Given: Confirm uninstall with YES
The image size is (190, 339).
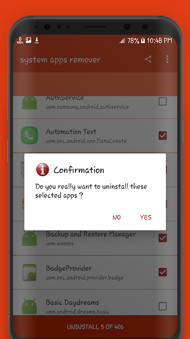Looking at the screenshot, I should [146, 217].
